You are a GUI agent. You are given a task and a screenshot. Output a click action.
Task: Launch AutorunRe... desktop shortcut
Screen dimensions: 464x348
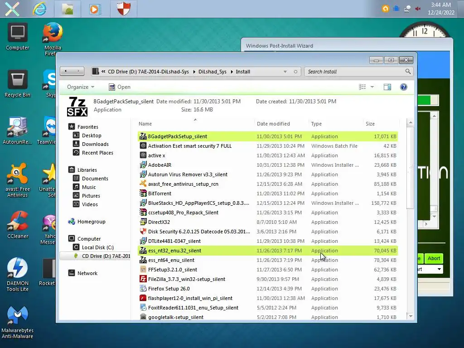(x=18, y=130)
